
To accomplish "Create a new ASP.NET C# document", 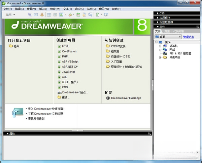I will coord(68,67).
